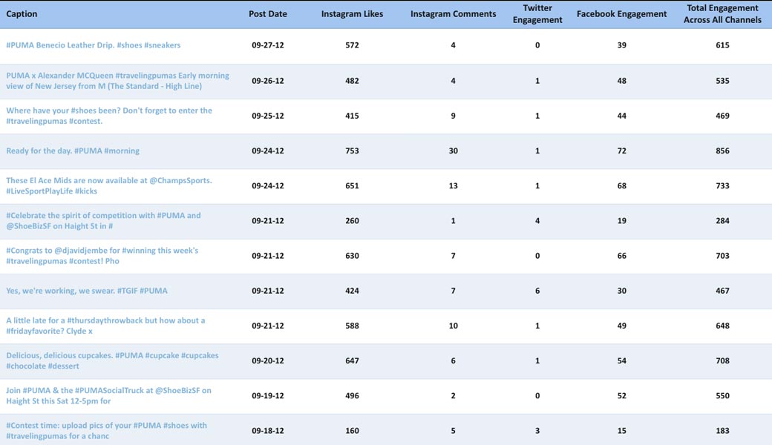
Task: Sort by the Caption column header
Action: tap(22, 13)
